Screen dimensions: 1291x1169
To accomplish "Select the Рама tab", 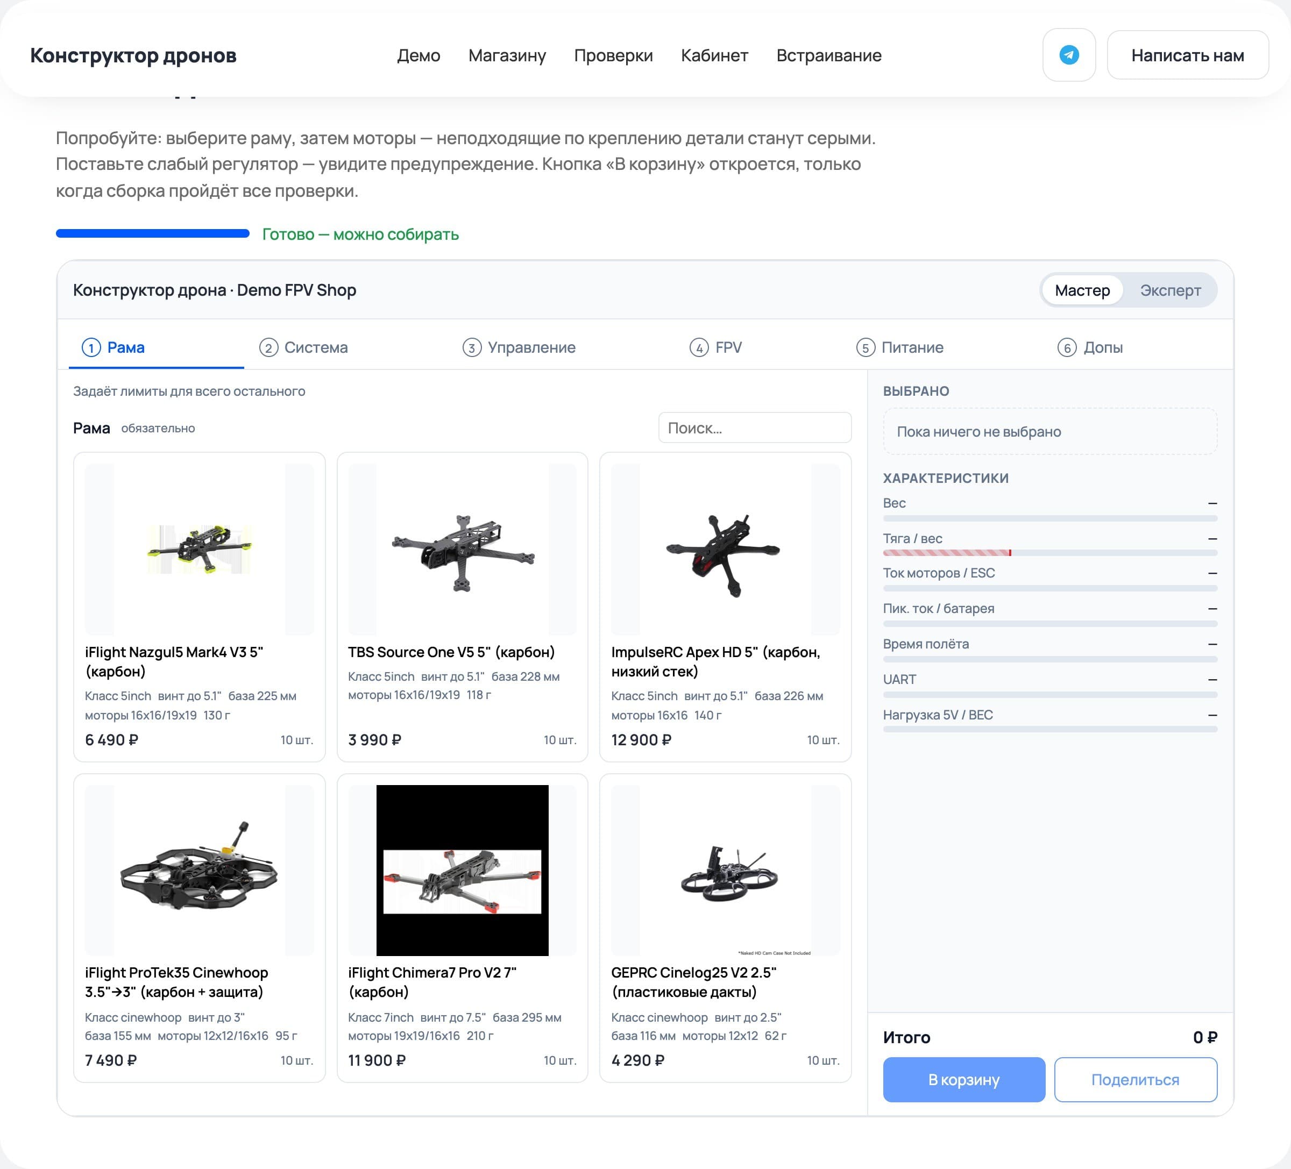I will click(156, 347).
